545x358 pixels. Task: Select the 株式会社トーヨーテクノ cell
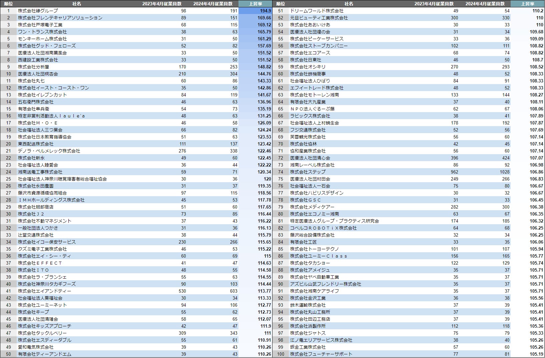click(315, 249)
